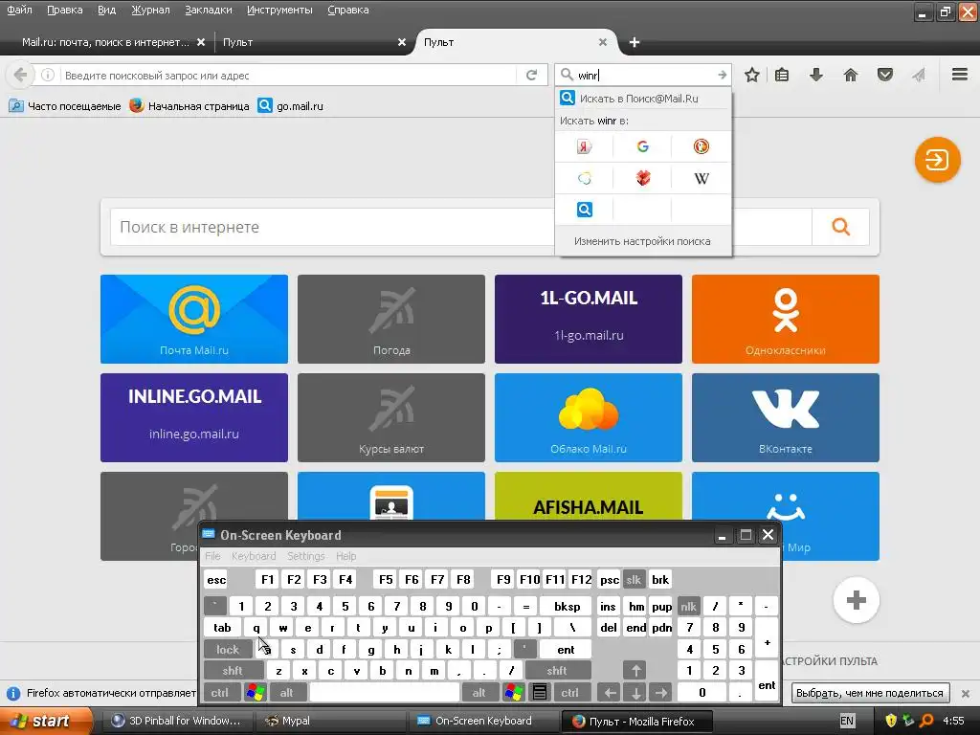This screenshot has width=980, height=735.
Task: Click the down arrow key on keyboard
Action: pyautogui.click(x=635, y=693)
